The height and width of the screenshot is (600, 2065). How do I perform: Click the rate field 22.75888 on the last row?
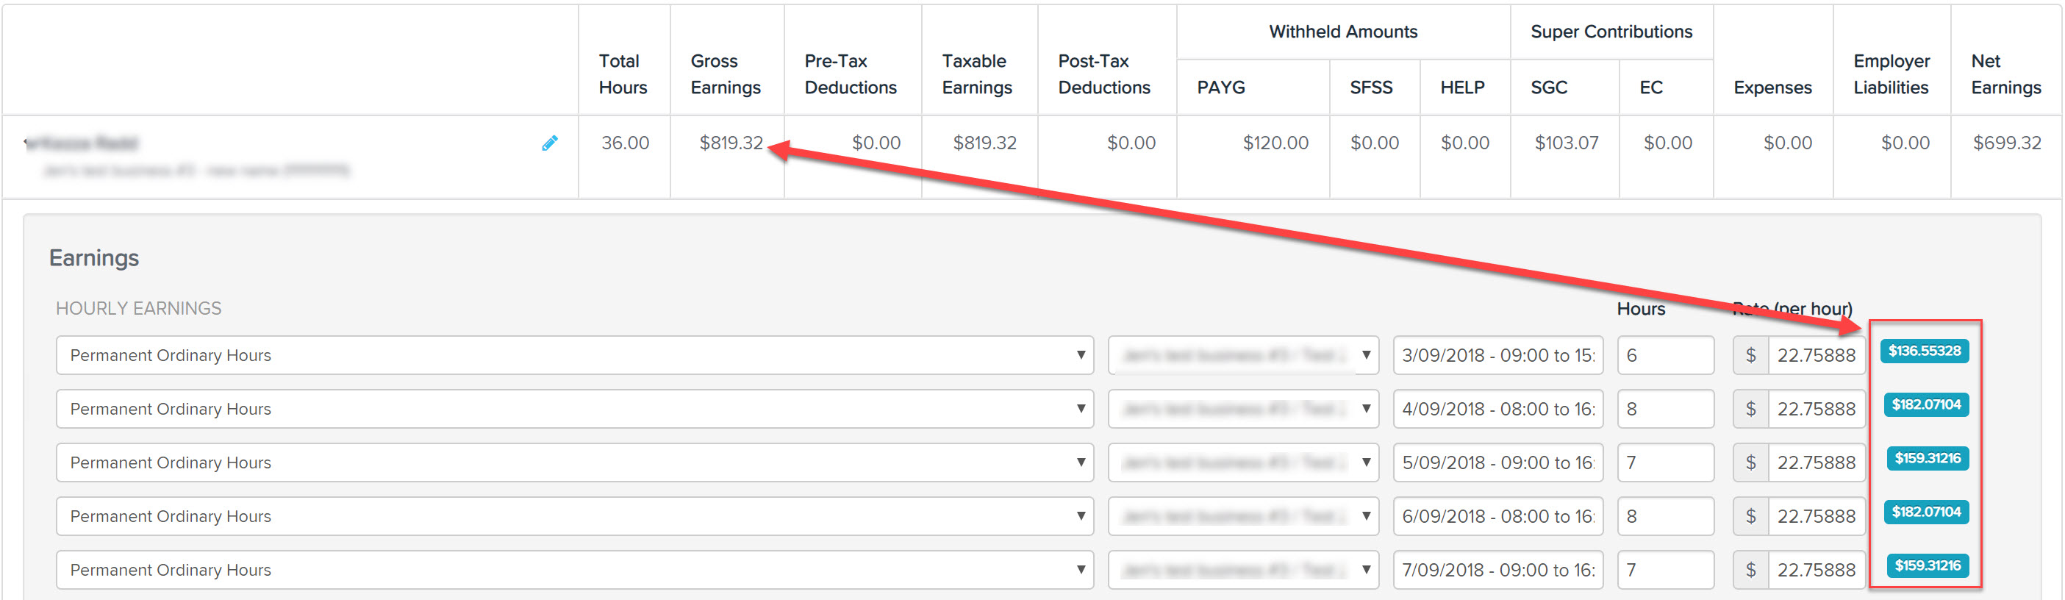(x=1817, y=570)
